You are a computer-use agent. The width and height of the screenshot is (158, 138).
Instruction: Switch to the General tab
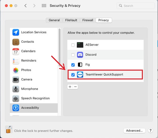click(54, 20)
